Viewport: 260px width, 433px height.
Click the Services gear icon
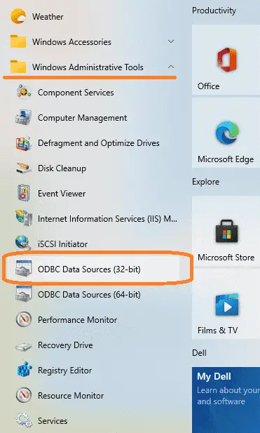(24, 420)
